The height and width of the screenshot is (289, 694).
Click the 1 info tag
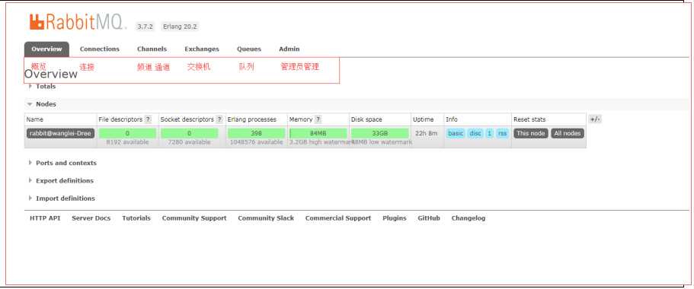click(489, 133)
